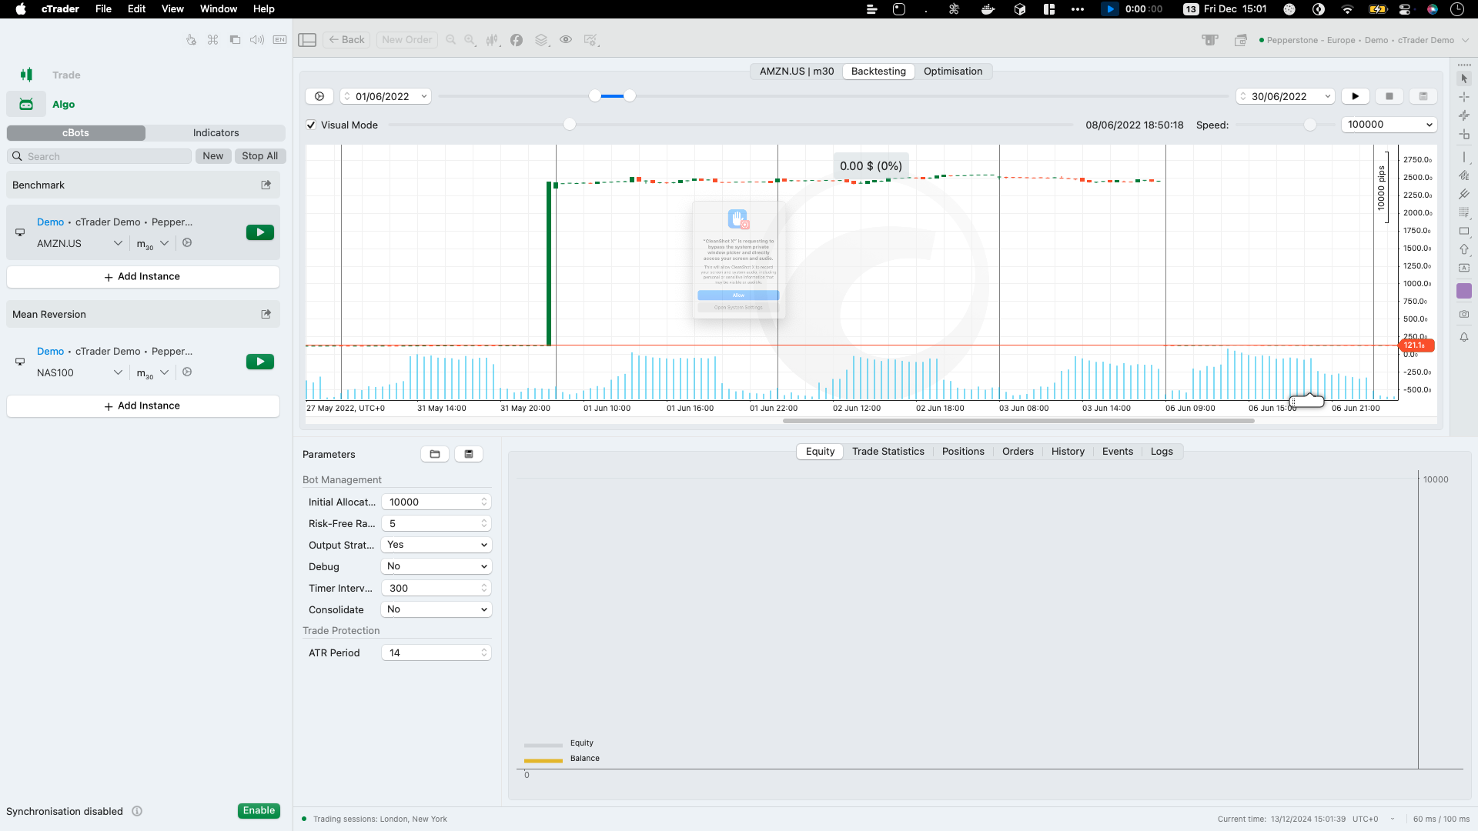Stop the backtest with the stop button
Image resolution: width=1478 pixels, height=831 pixels.
pos(1389,96)
